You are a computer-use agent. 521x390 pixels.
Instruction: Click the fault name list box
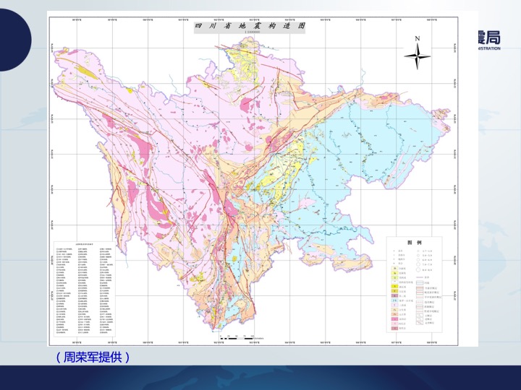pos(85,289)
